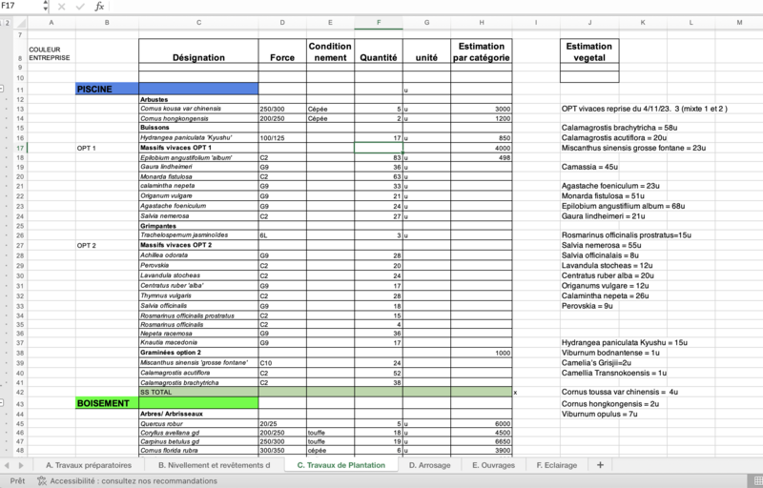Show outline level 2 rows
The width and height of the screenshot is (763, 488).
click(10, 21)
